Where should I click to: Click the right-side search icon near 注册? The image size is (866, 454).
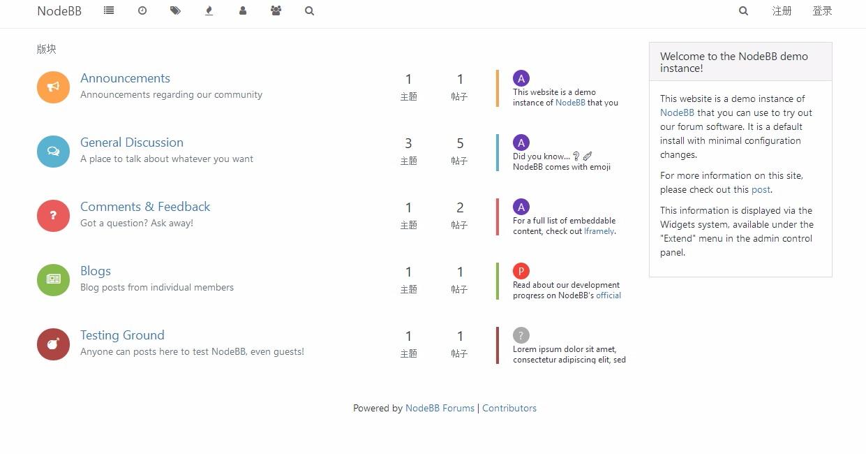pyautogui.click(x=743, y=10)
